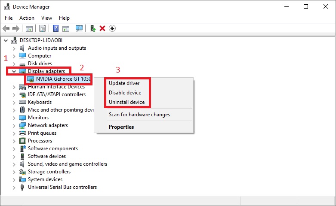This screenshot has height=206, width=336.
Task: Expand the Computer category
Action: tap(14, 56)
